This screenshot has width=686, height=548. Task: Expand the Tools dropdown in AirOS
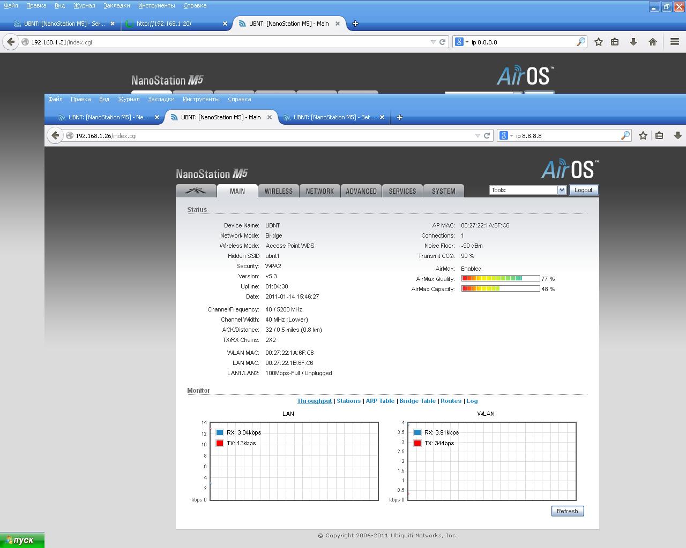pyautogui.click(x=561, y=190)
